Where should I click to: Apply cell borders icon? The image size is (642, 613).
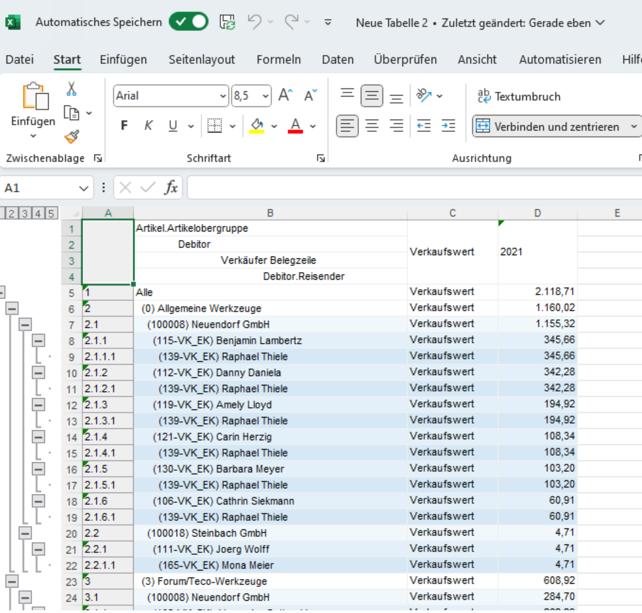[215, 125]
